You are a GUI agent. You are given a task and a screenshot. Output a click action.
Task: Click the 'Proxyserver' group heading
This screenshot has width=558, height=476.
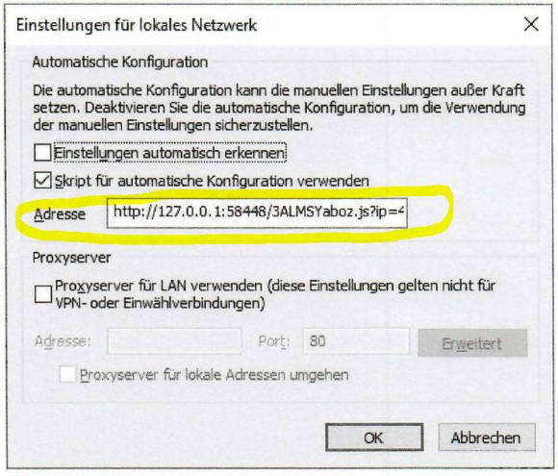point(71,258)
